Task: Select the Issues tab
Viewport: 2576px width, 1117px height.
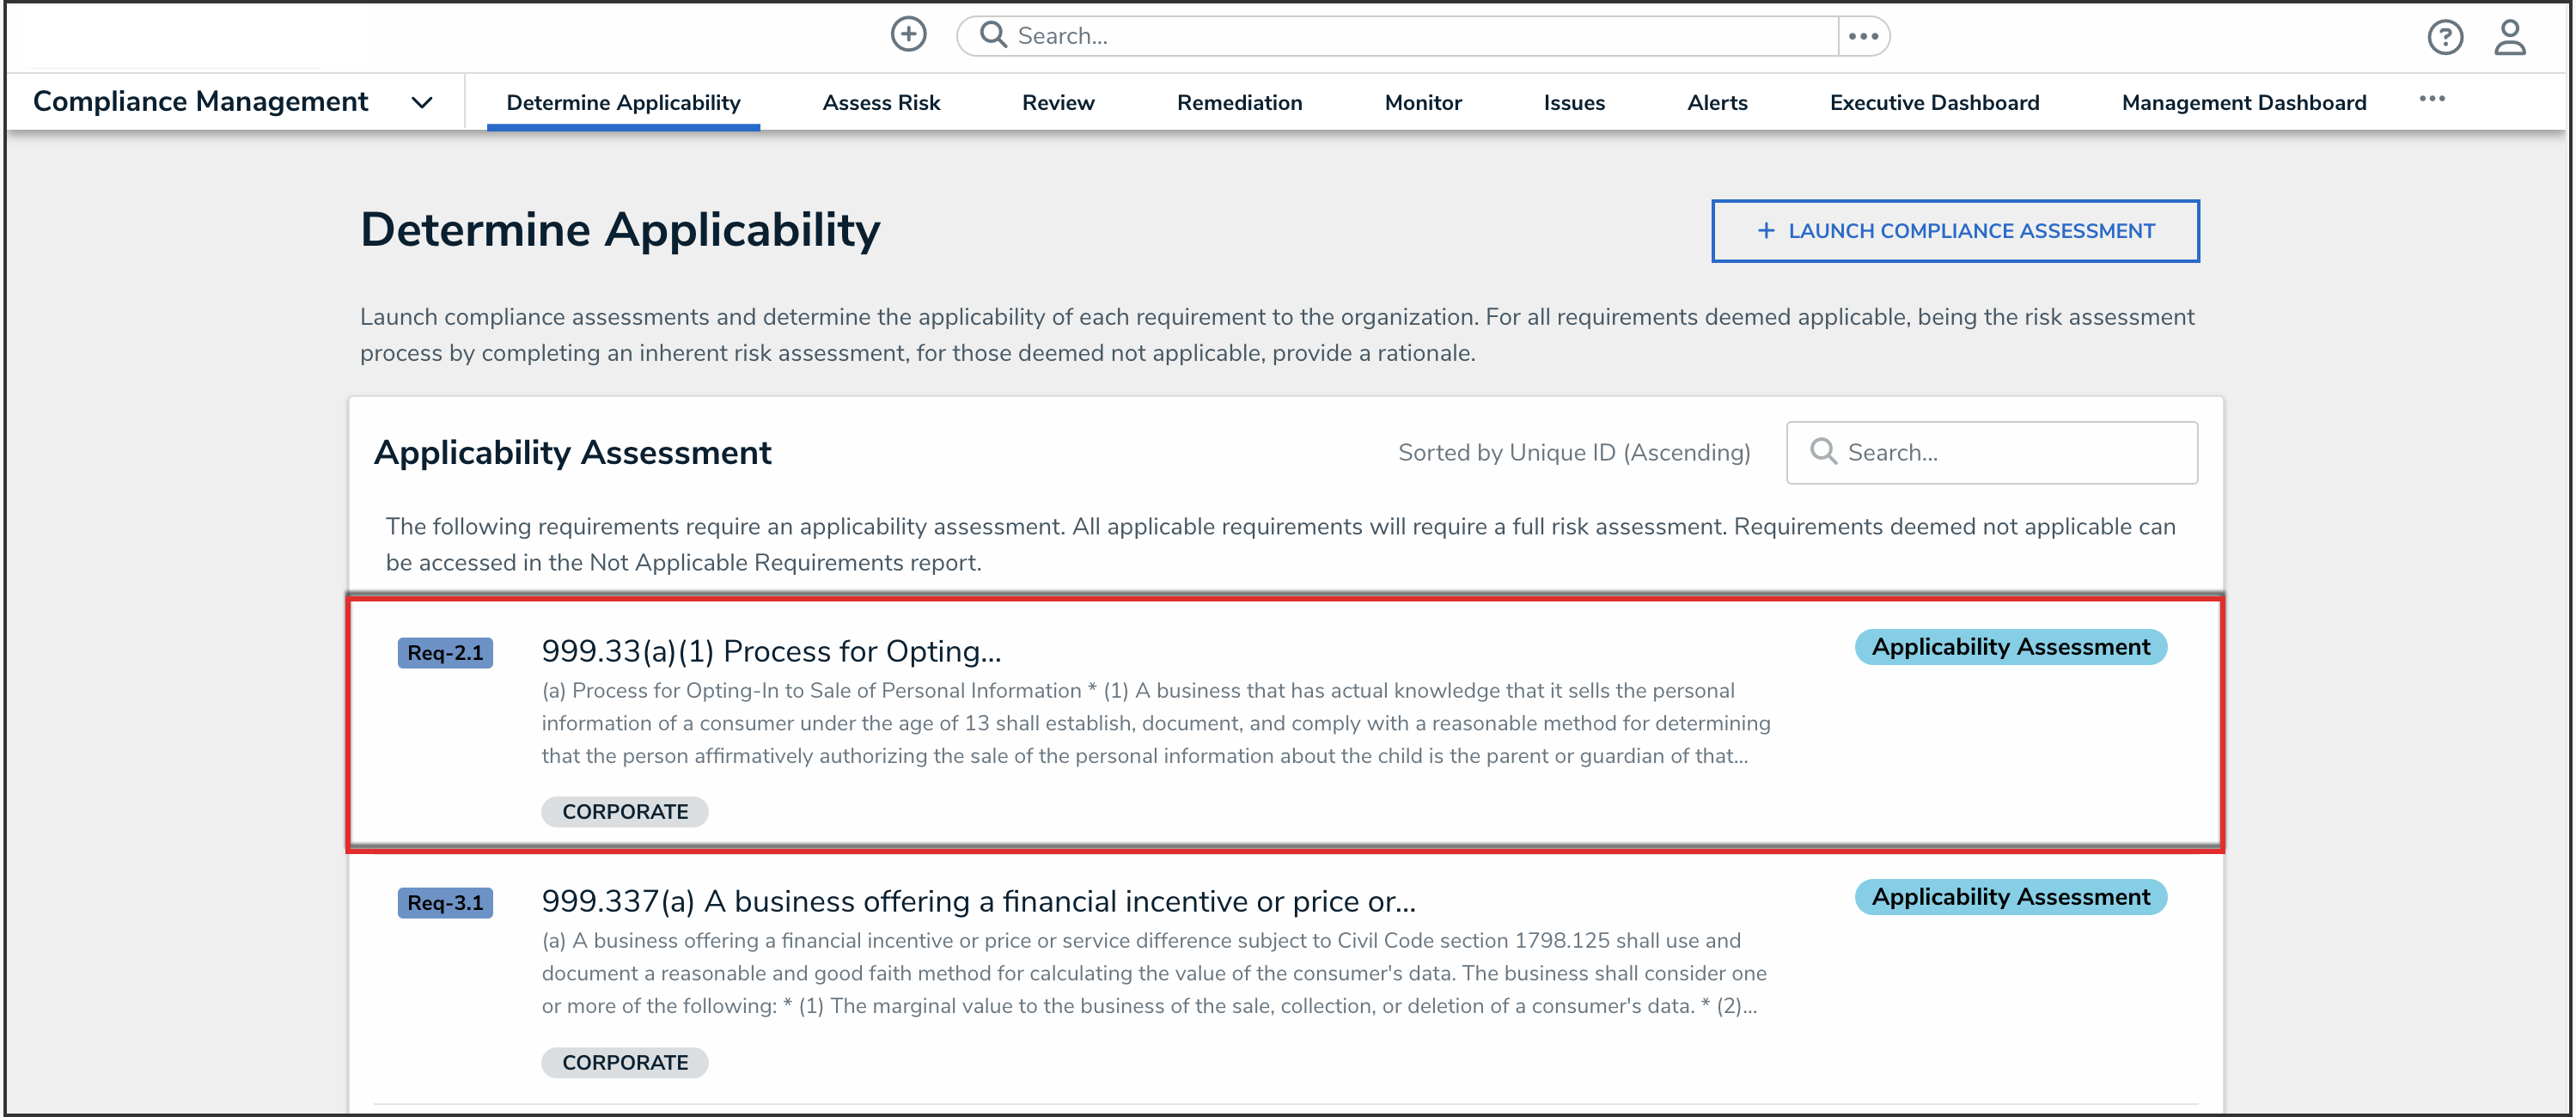Action: click(x=1574, y=102)
